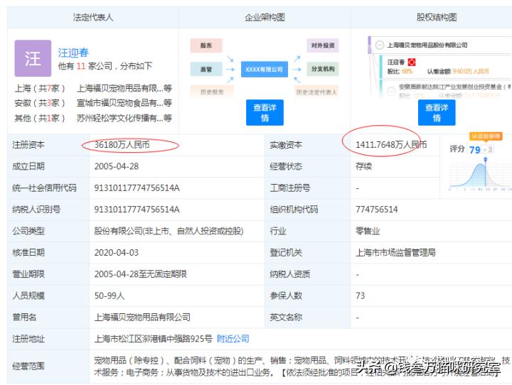Click central XXXX有限公司 node
The height and width of the screenshot is (385, 512).
pyautogui.click(x=264, y=69)
